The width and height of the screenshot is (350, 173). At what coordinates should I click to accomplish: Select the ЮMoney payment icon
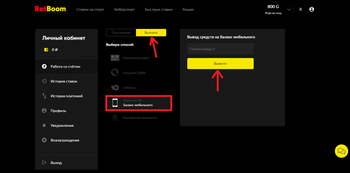[115, 88]
